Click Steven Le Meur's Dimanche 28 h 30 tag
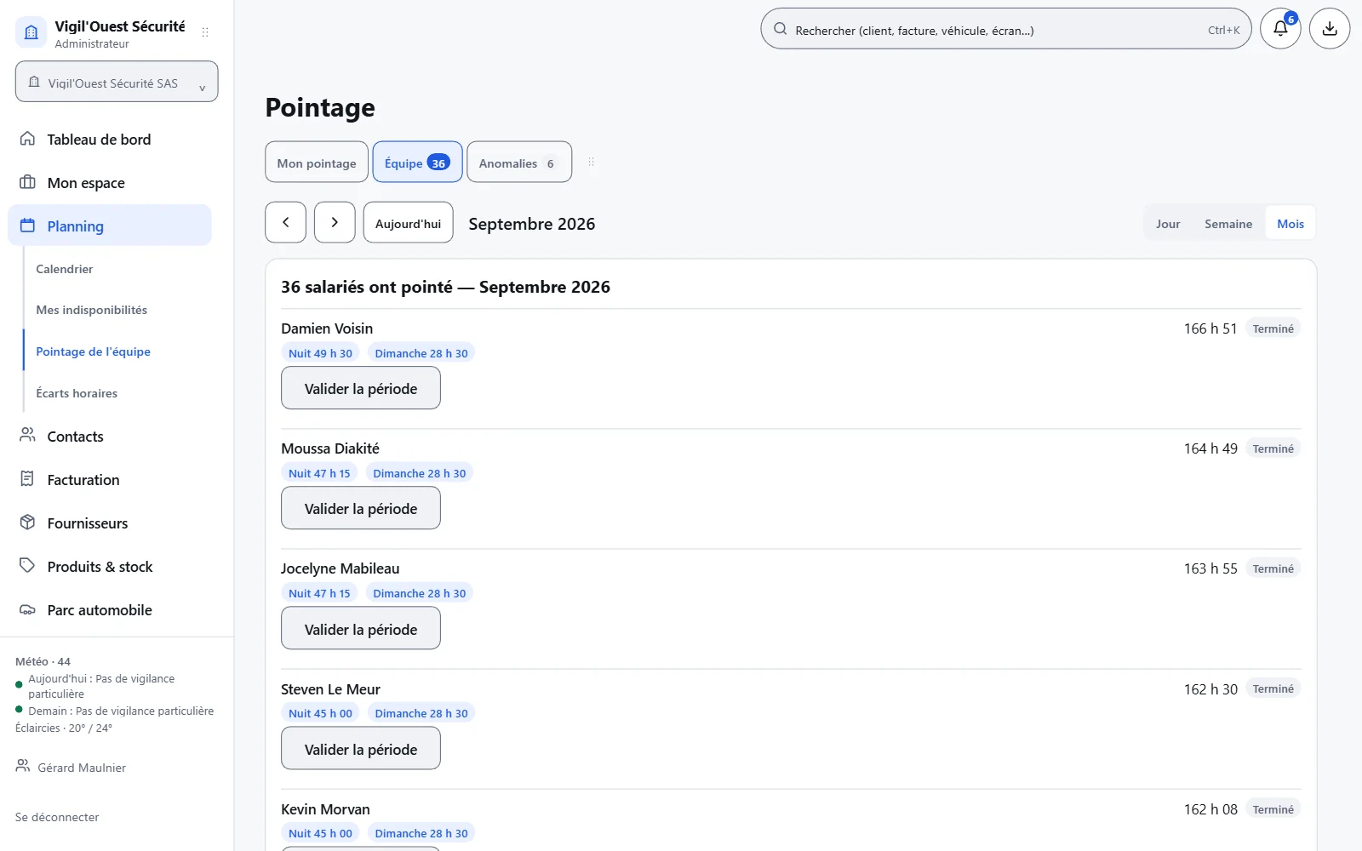Image resolution: width=1362 pixels, height=851 pixels. [x=421, y=713]
